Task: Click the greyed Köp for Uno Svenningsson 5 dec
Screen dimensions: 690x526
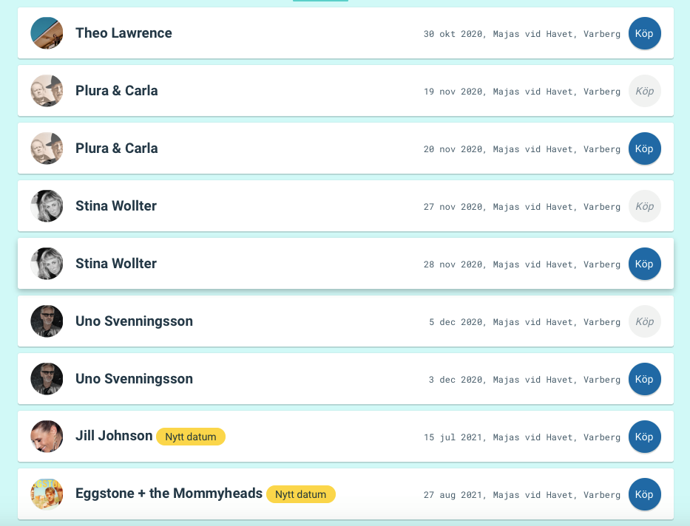Action: pos(644,321)
